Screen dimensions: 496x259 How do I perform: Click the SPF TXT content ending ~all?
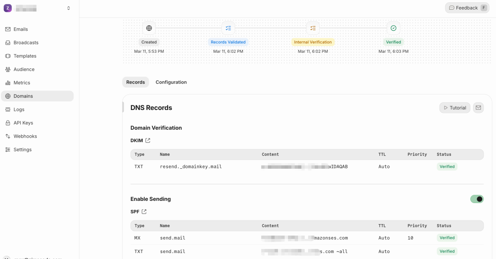pos(304,251)
